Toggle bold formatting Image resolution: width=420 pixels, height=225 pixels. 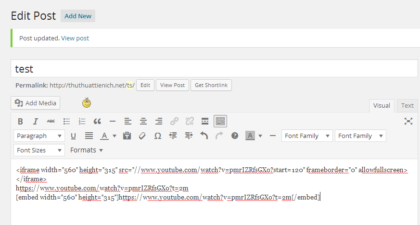[x=20, y=122]
